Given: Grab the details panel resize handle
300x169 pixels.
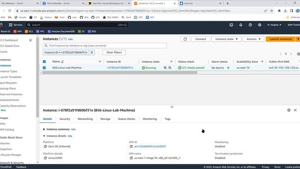Looking at the screenshot, I should click(x=172, y=107).
